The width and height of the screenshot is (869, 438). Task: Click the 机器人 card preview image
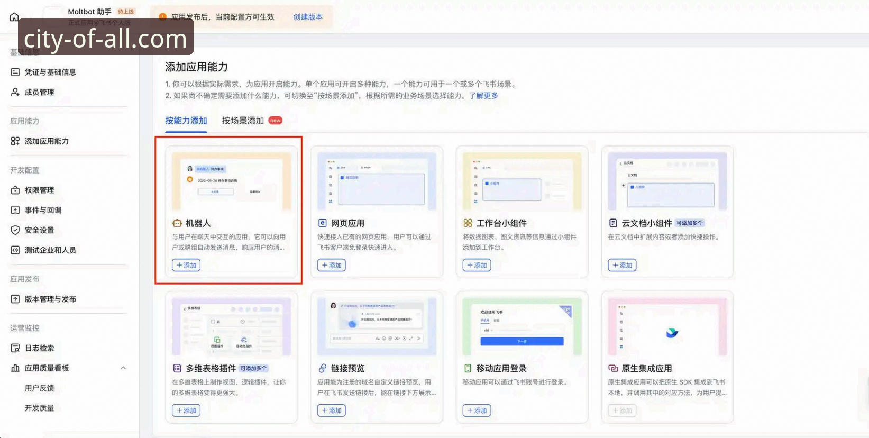click(x=232, y=181)
